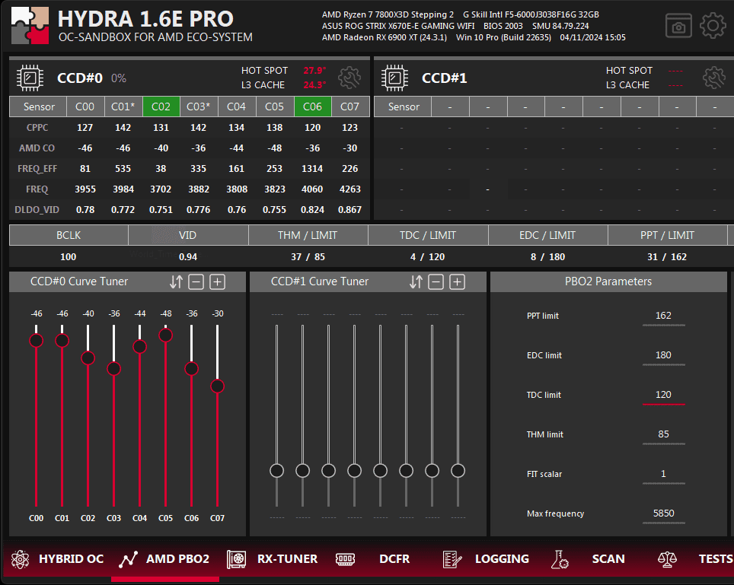The width and height of the screenshot is (734, 585).
Task: Click the THM limit value field
Action: pyautogui.click(x=664, y=435)
